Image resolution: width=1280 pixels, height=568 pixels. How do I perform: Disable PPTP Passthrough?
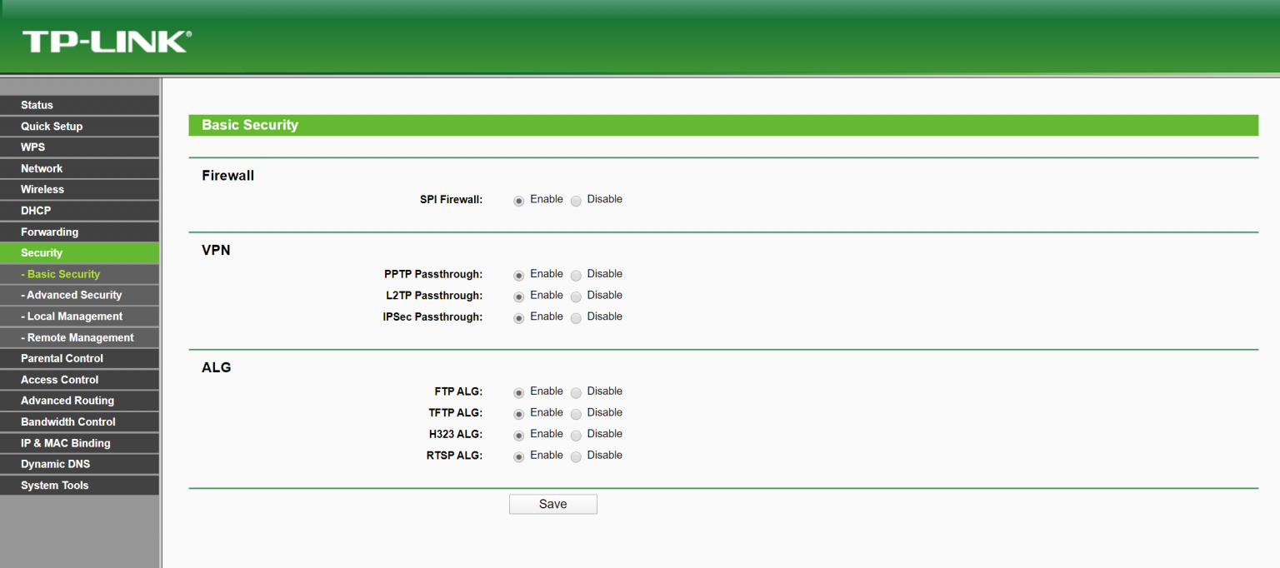click(x=576, y=274)
